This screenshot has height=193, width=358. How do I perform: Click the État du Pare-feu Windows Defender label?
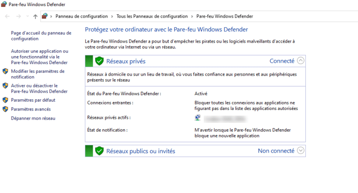[x=124, y=94]
